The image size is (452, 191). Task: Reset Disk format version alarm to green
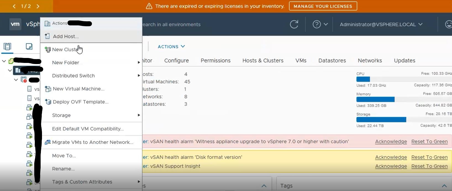(429, 157)
